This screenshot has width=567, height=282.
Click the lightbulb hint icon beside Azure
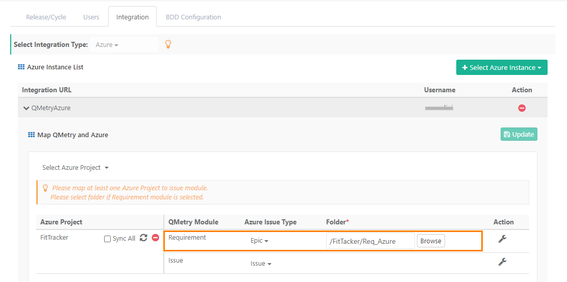point(168,44)
